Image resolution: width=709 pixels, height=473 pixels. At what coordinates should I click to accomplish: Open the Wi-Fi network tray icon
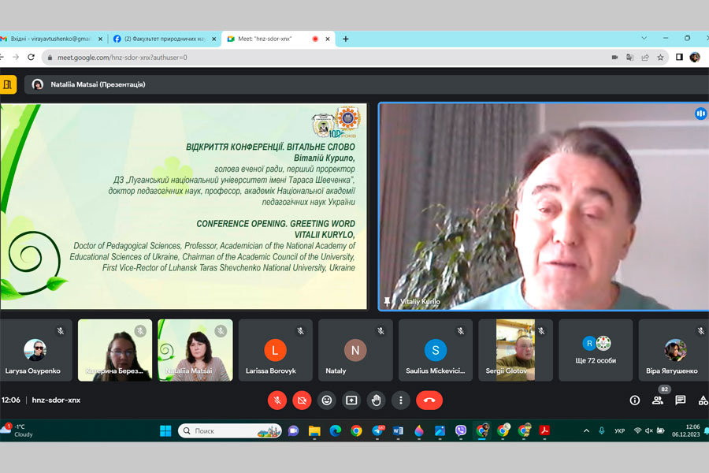coord(637,431)
